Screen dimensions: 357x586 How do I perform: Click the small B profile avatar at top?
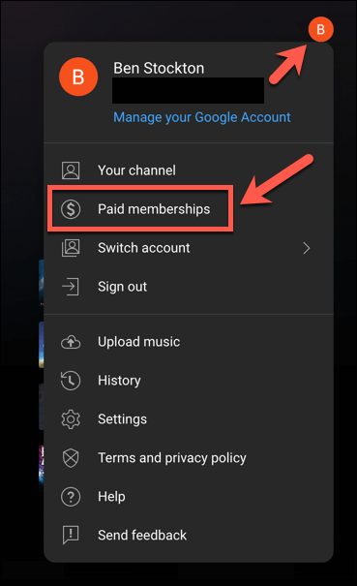pyautogui.click(x=321, y=29)
